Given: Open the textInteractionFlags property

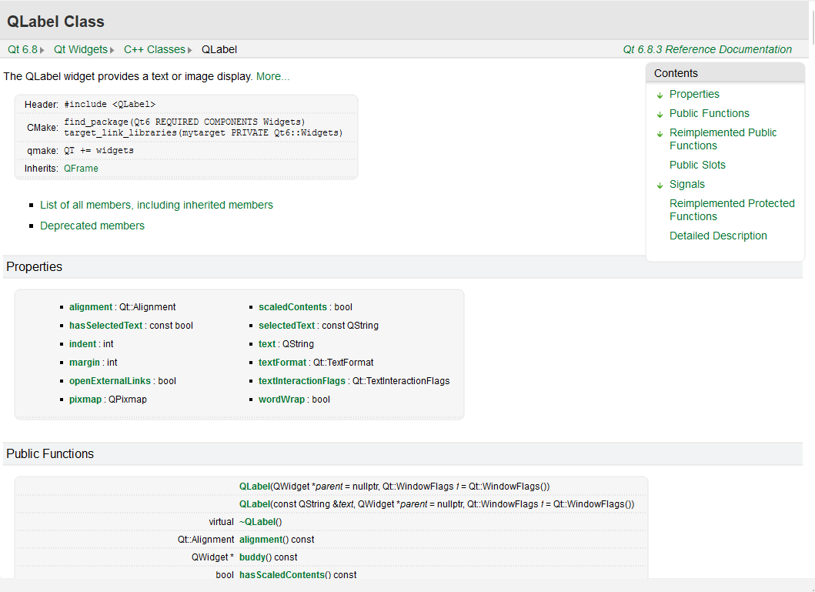Looking at the screenshot, I should pyautogui.click(x=302, y=381).
